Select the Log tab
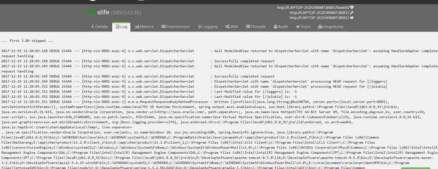Viewport: 438px width, 169px height. (x=121, y=27)
